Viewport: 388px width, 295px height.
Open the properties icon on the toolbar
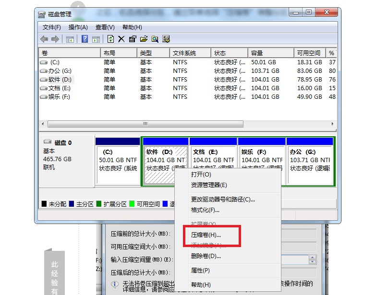(x=133, y=39)
